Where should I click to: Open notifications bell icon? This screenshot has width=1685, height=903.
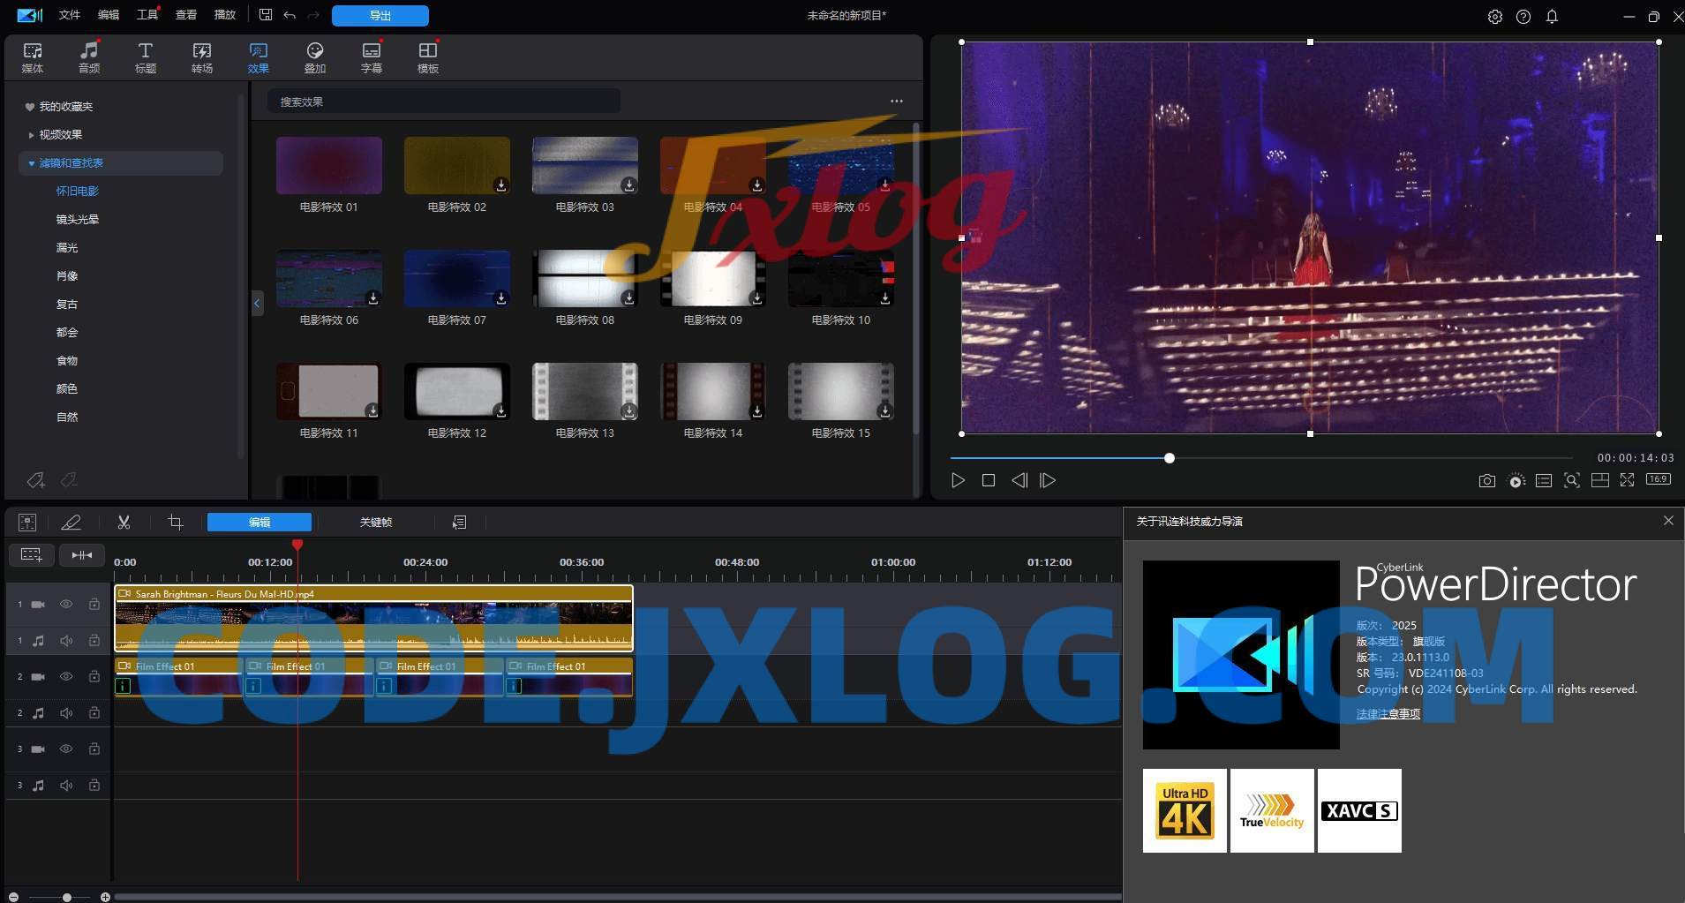tap(1552, 17)
